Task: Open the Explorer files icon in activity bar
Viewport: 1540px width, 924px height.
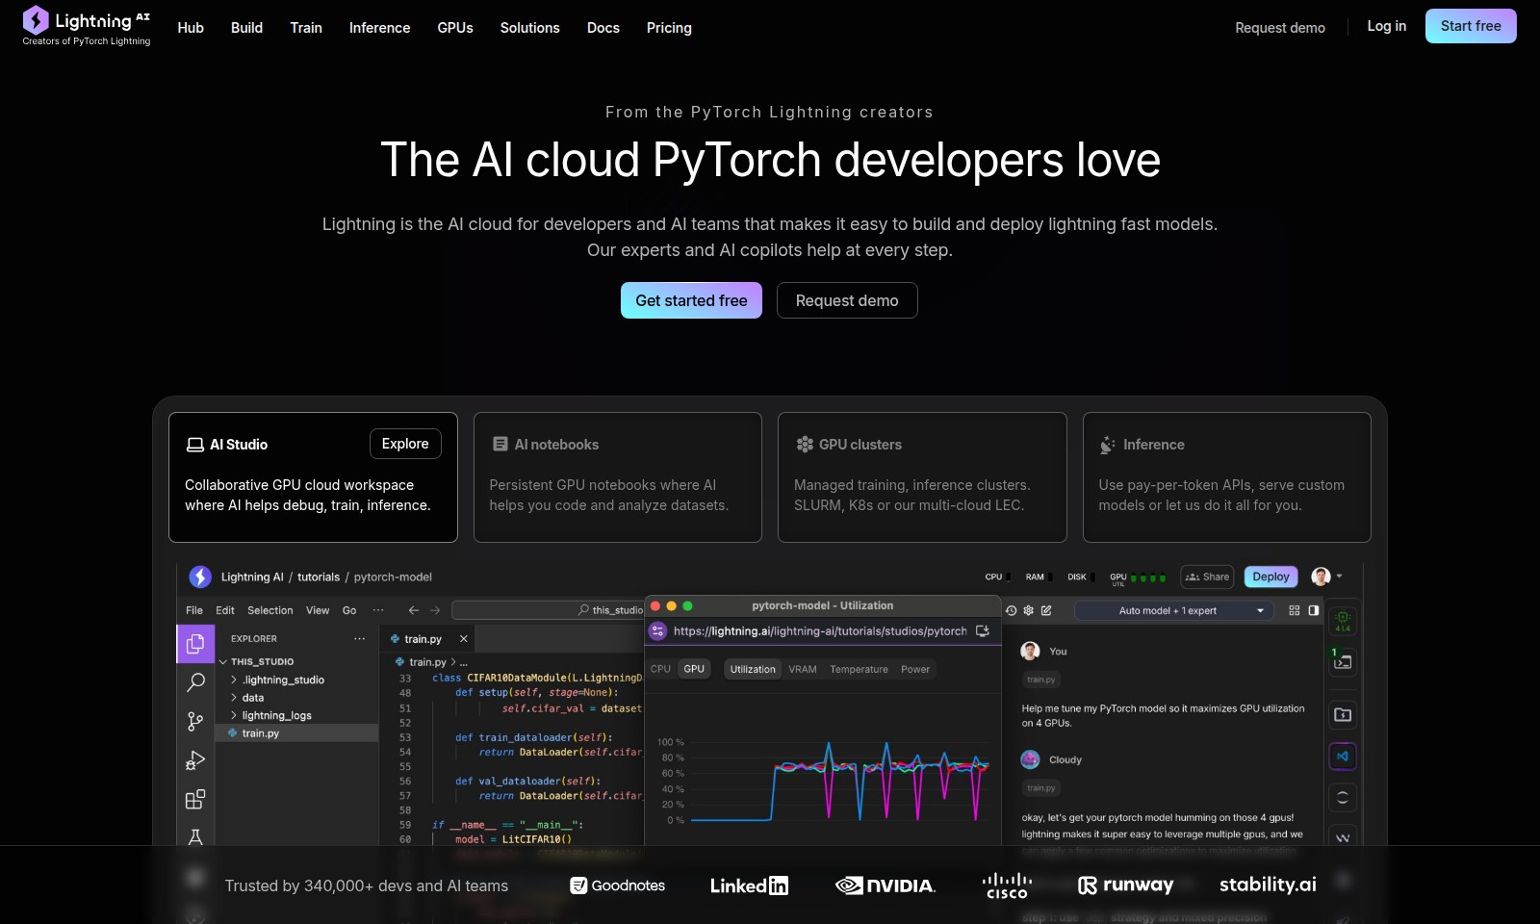Action: [x=195, y=644]
